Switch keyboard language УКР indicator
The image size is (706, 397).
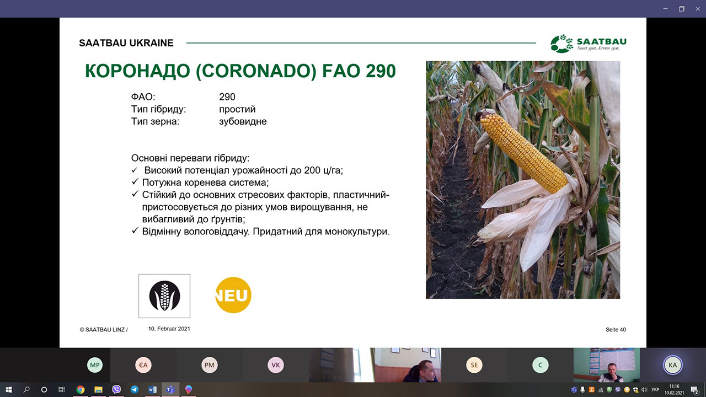click(655, 390)
